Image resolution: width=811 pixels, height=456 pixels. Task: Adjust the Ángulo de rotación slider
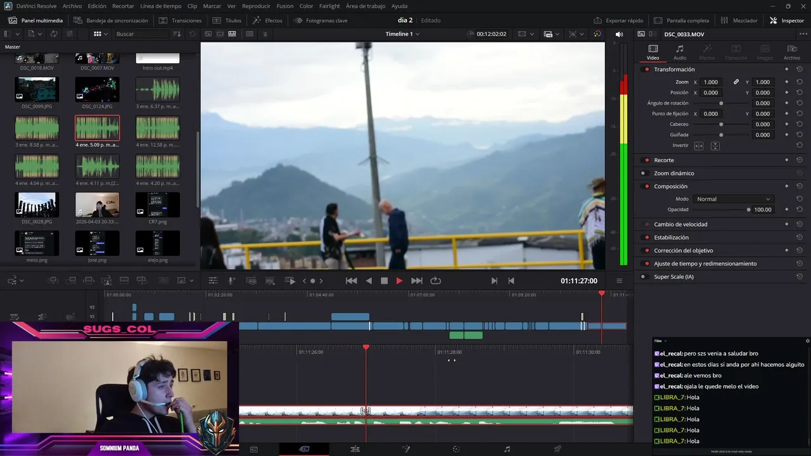pos(721,103)
